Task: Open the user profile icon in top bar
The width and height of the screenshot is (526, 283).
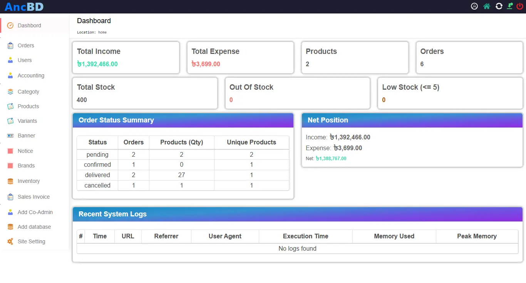Action: (x=474, y=6)
